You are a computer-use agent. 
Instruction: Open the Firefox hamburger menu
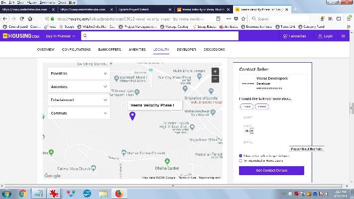pos(349,18)
